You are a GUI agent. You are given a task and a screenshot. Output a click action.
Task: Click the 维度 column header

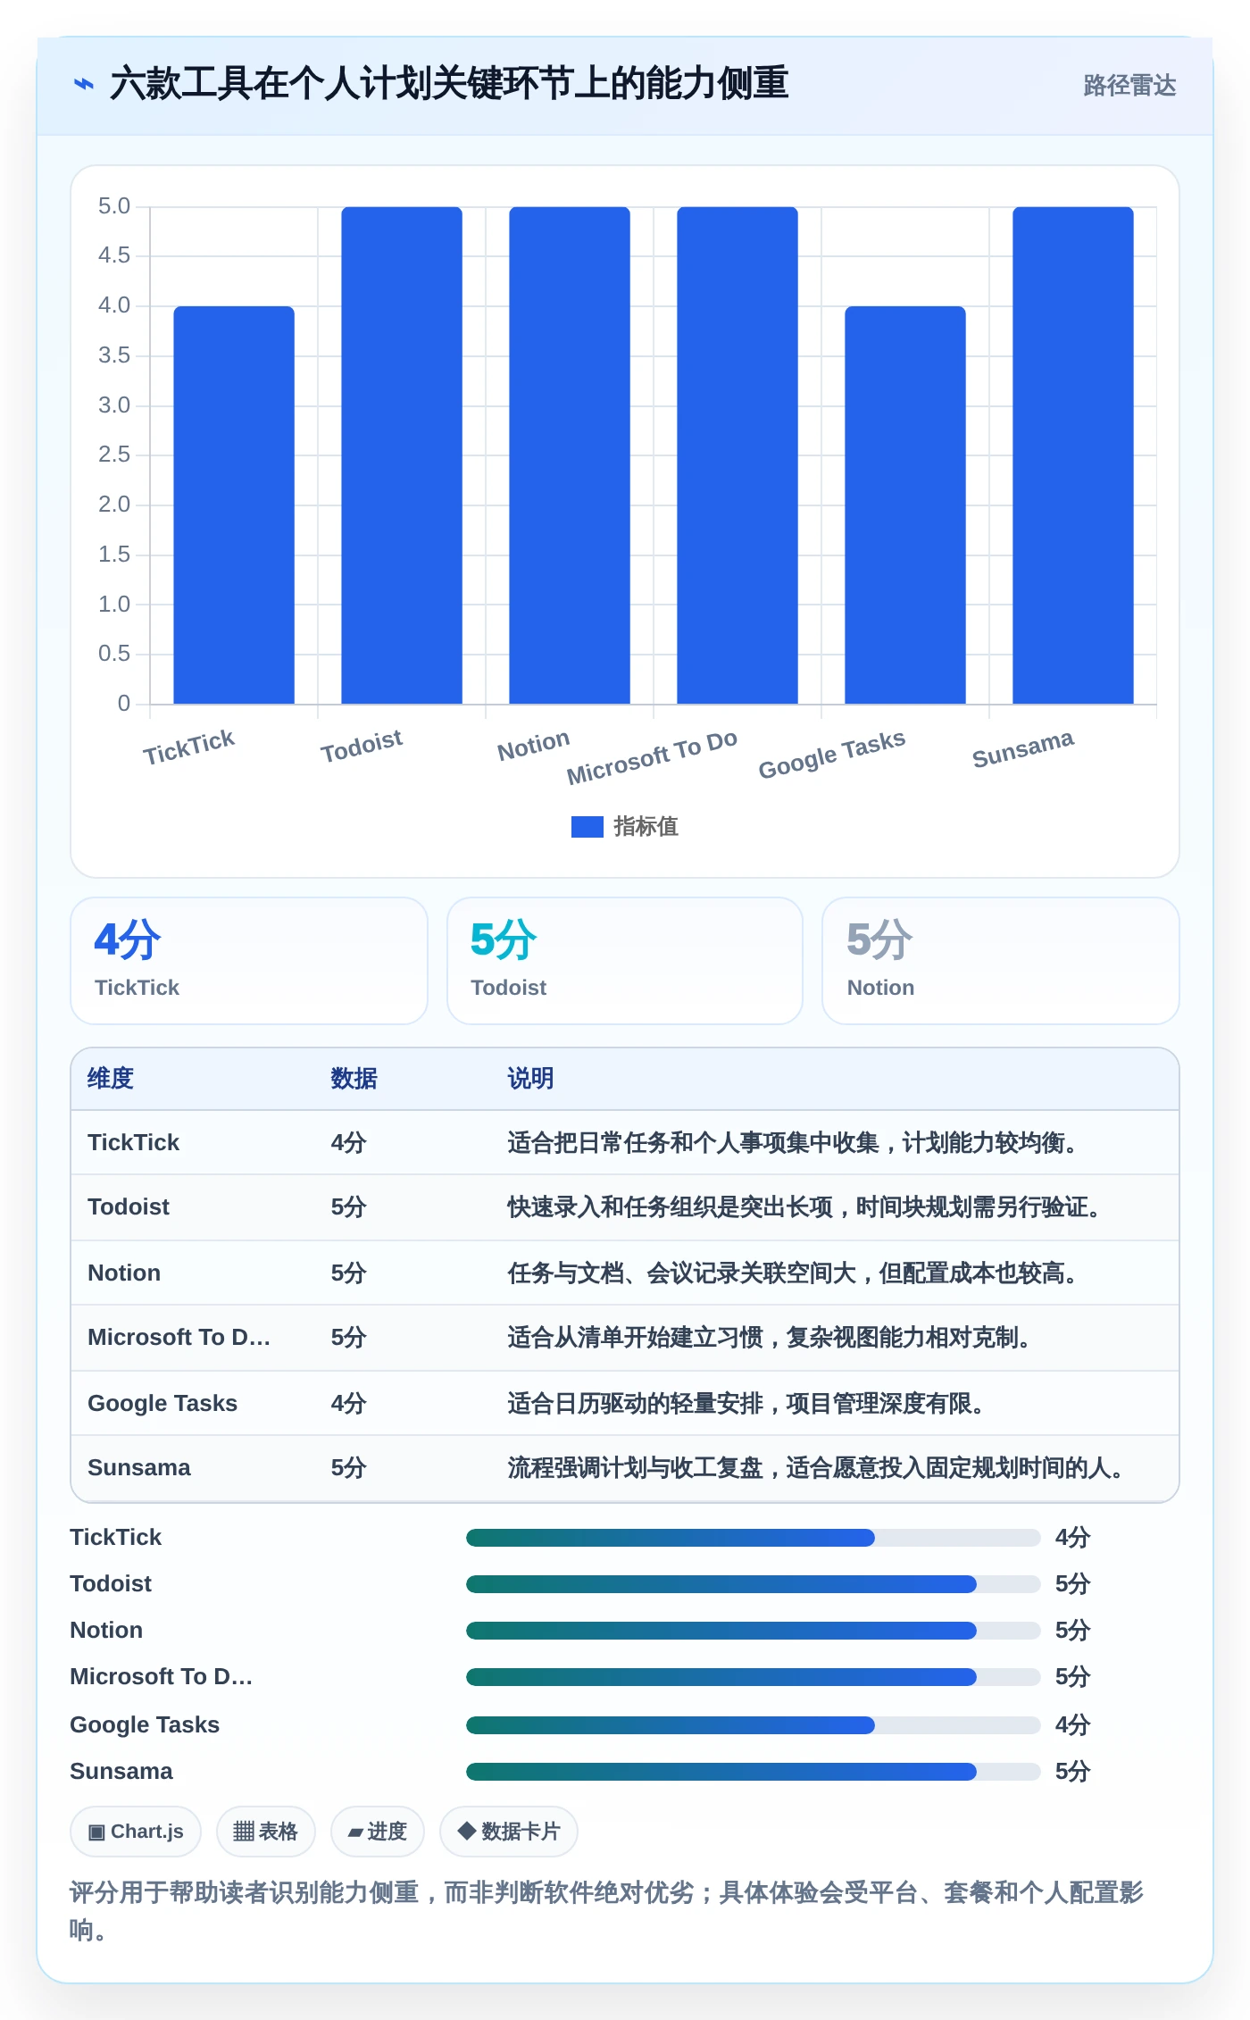point(111,1079)
